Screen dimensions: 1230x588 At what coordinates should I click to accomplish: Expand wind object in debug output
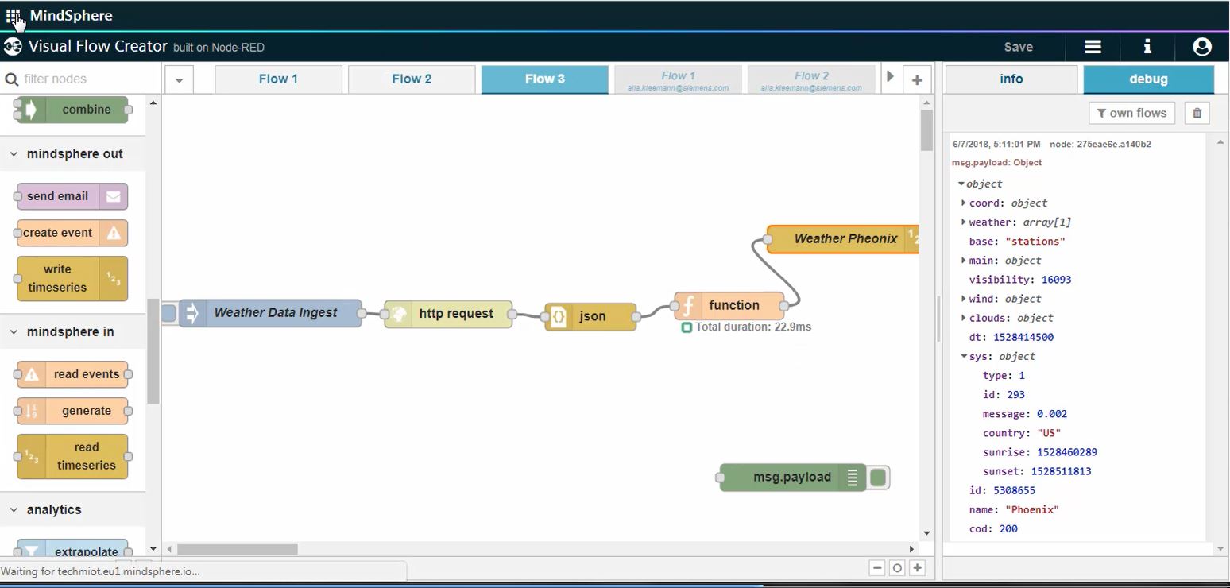coord(964,299)
